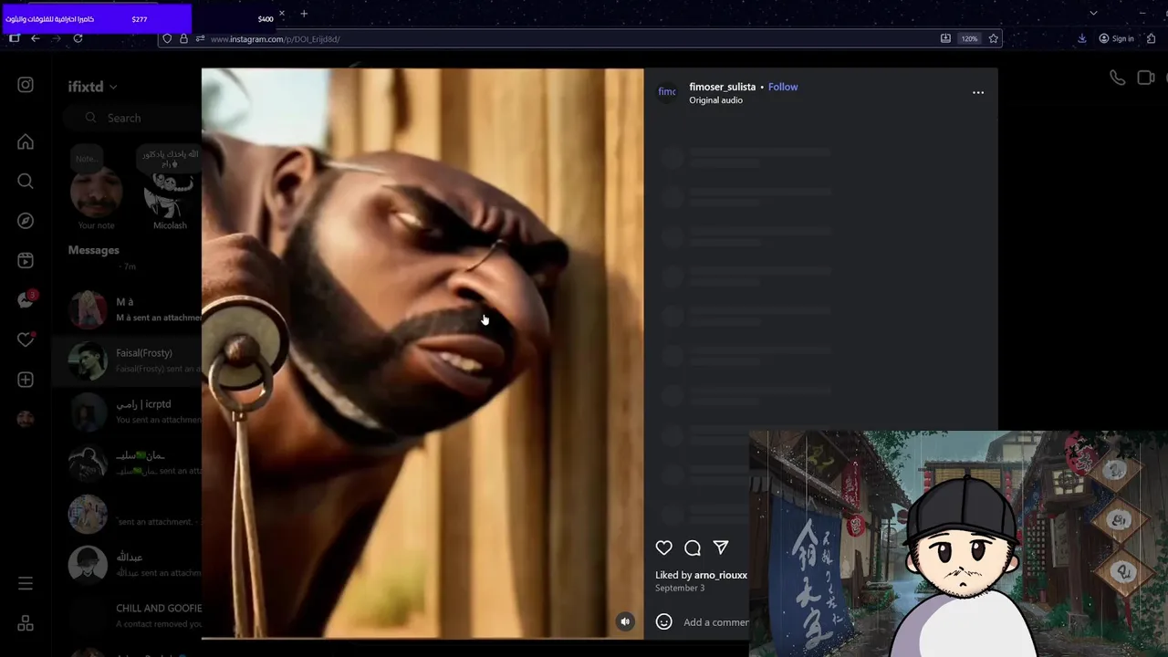Go to Home in Instagram sidebar
Viewport: 1168px width, 657px height.
26,141
